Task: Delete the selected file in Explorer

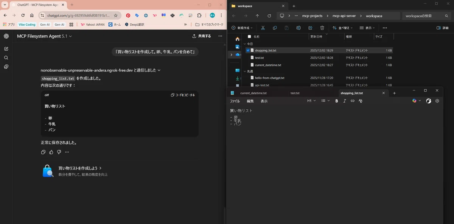Action: pos(322,28)
